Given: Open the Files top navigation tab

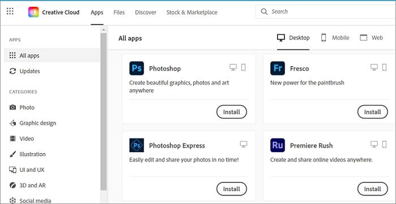Looking at the screenshot, I should [119, 12].
